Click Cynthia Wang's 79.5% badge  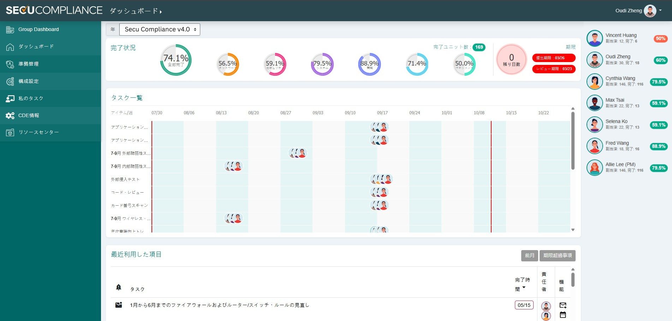click(659, 82)
